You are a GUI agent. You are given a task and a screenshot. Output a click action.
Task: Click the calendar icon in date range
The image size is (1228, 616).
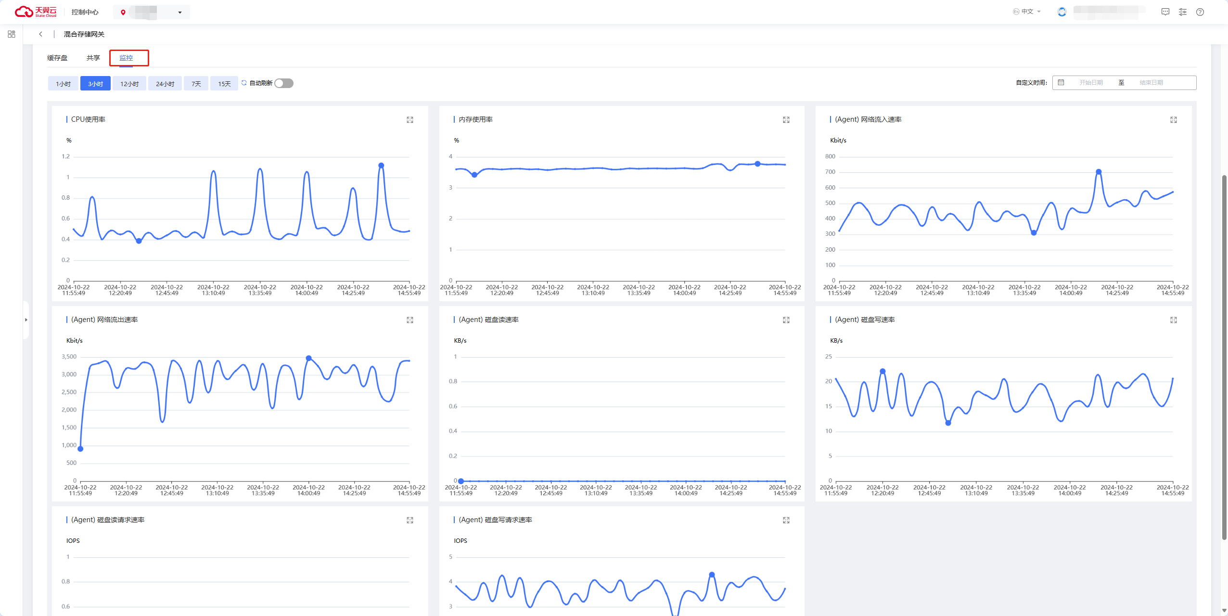pos(1061,83)
